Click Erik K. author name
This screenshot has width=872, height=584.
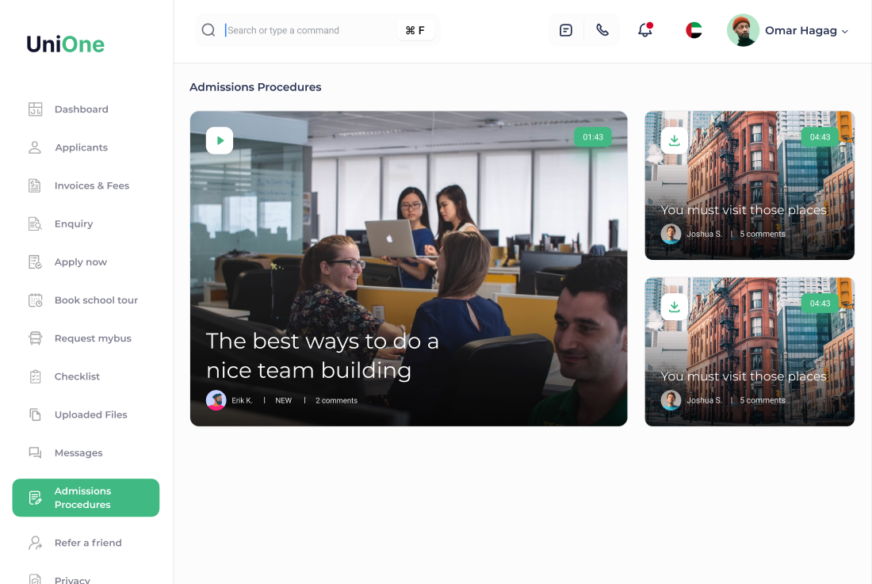click(242, 401)
